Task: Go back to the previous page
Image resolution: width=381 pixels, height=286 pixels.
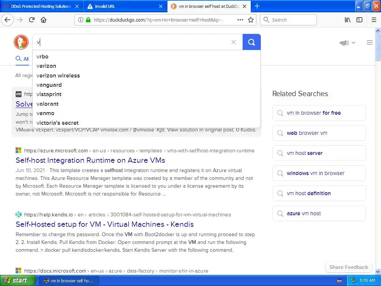Action: [x=7, y=20]
